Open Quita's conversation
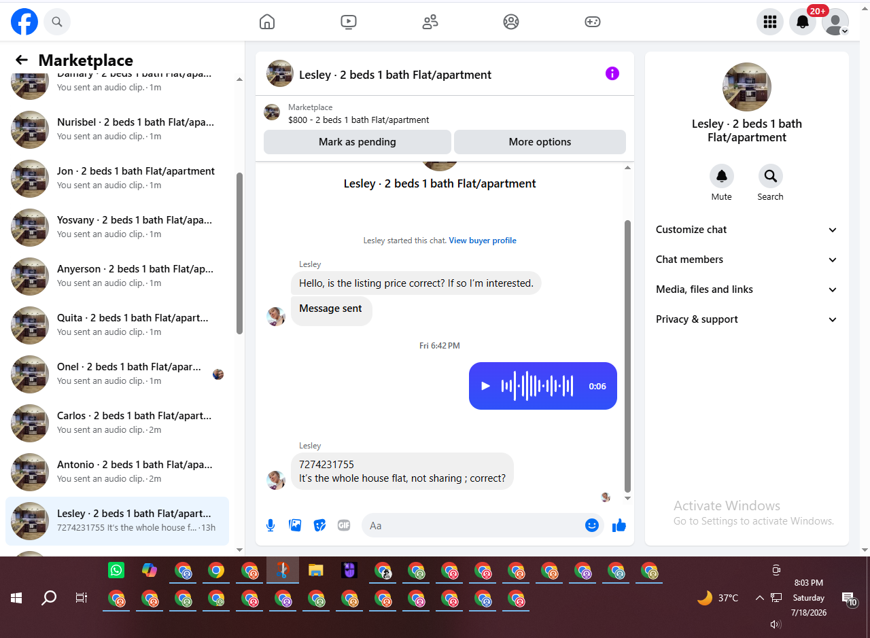 117,324
